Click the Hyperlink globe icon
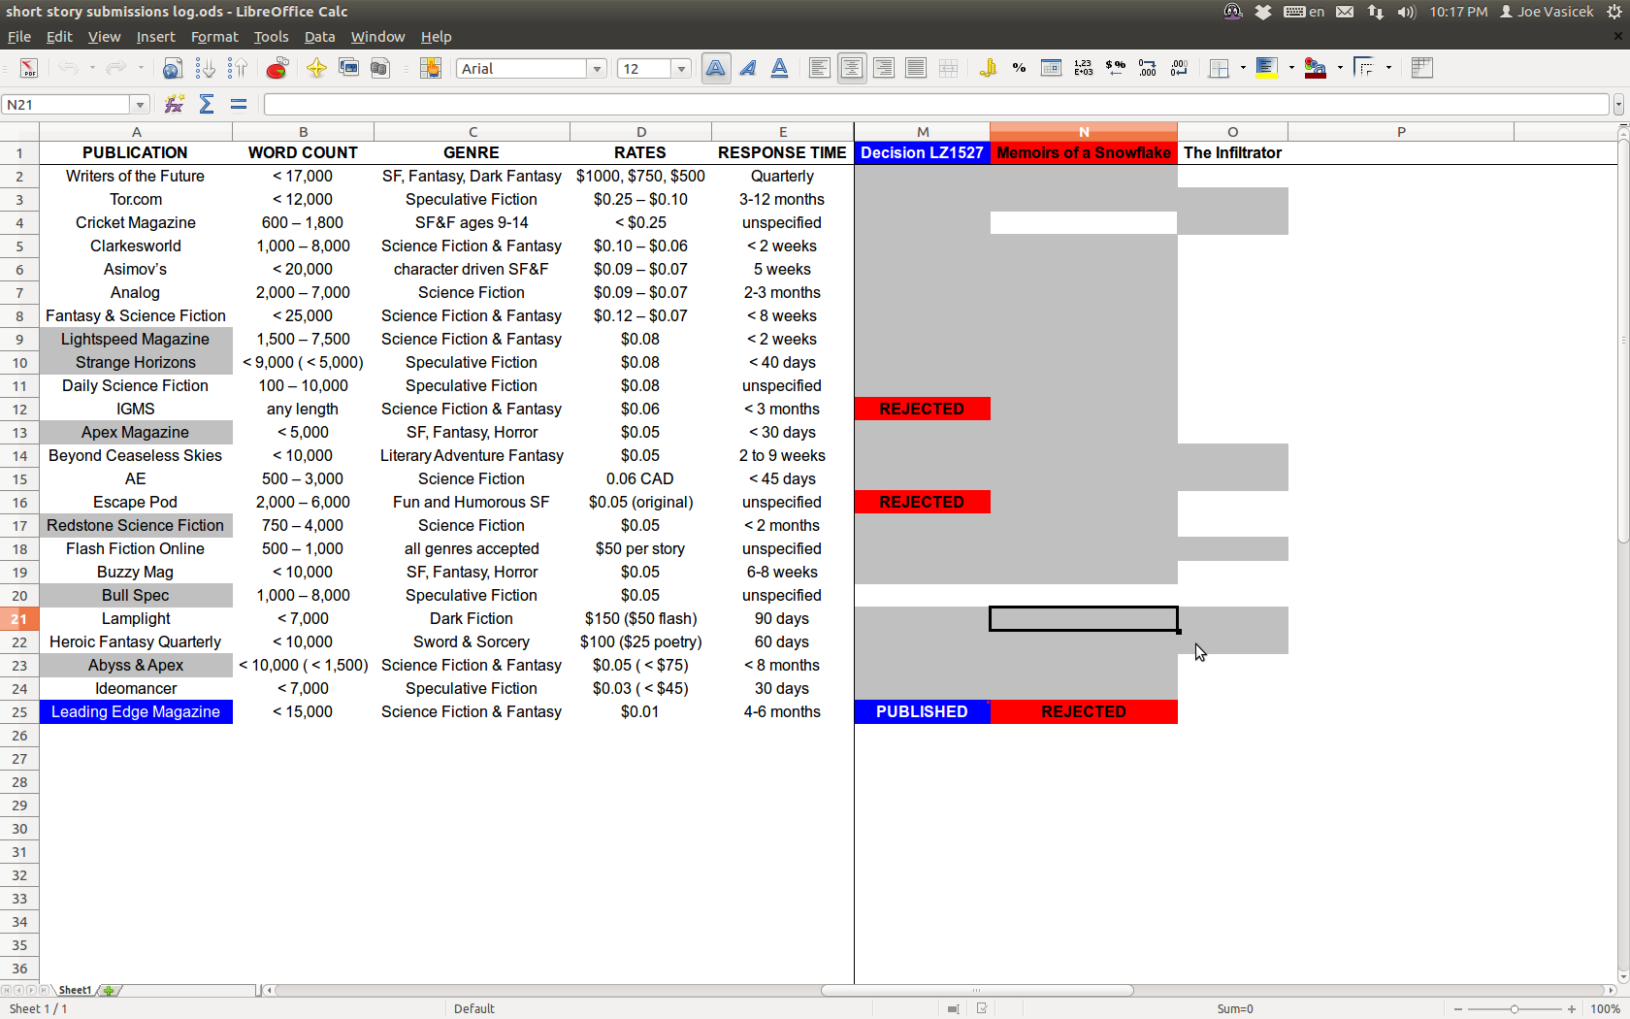Viewport: 1630px width, 1019px height. (x=173, y=68)
